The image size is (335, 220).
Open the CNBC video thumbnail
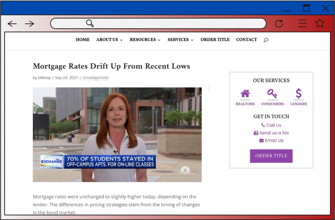117,135
